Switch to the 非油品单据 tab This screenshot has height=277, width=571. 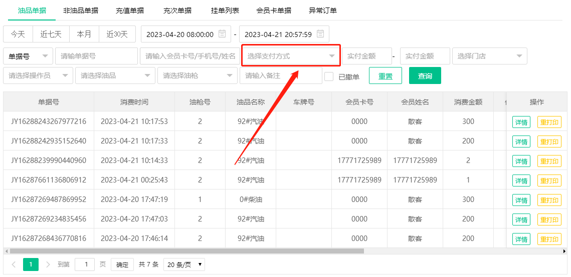tap(81, 10)
